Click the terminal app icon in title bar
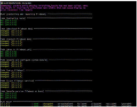Screen dimensions: 137x107 coord(2,3)
